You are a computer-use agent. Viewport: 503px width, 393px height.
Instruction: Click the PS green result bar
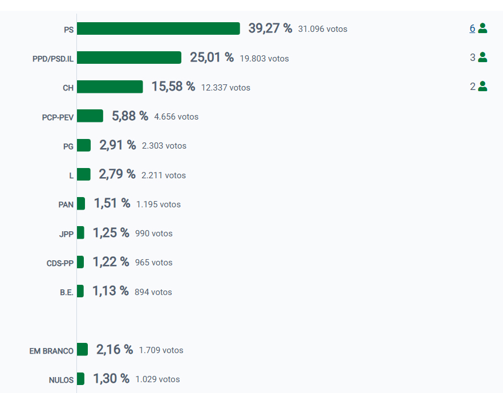tap(158, 28)
